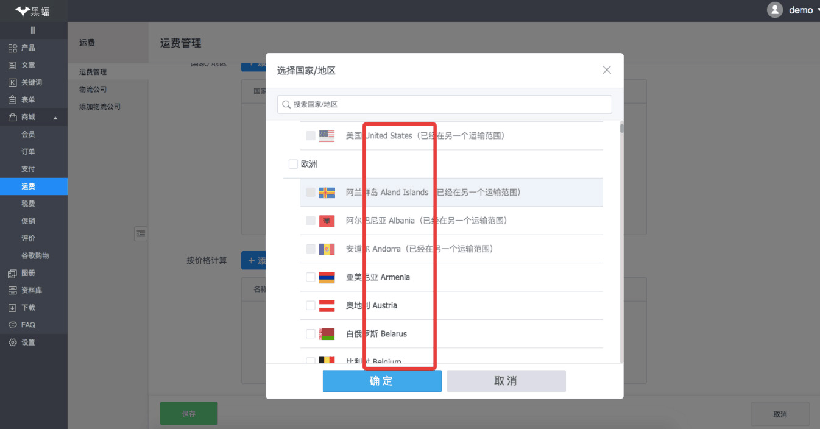Click the Album (图册) sidebar icon
Image resolution: width=820 pixels, height=429 pixels.
click(12, 274)
